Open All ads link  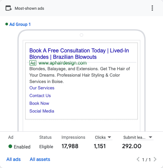point(13,159)
